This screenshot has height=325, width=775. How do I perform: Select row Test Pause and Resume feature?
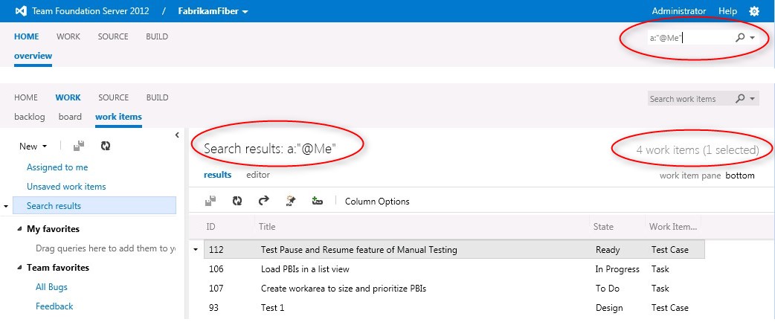(454, 250)
